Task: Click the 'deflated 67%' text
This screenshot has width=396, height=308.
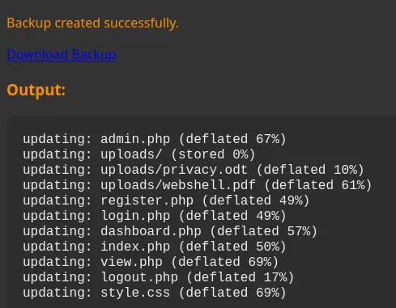Action: click(232, 139)
